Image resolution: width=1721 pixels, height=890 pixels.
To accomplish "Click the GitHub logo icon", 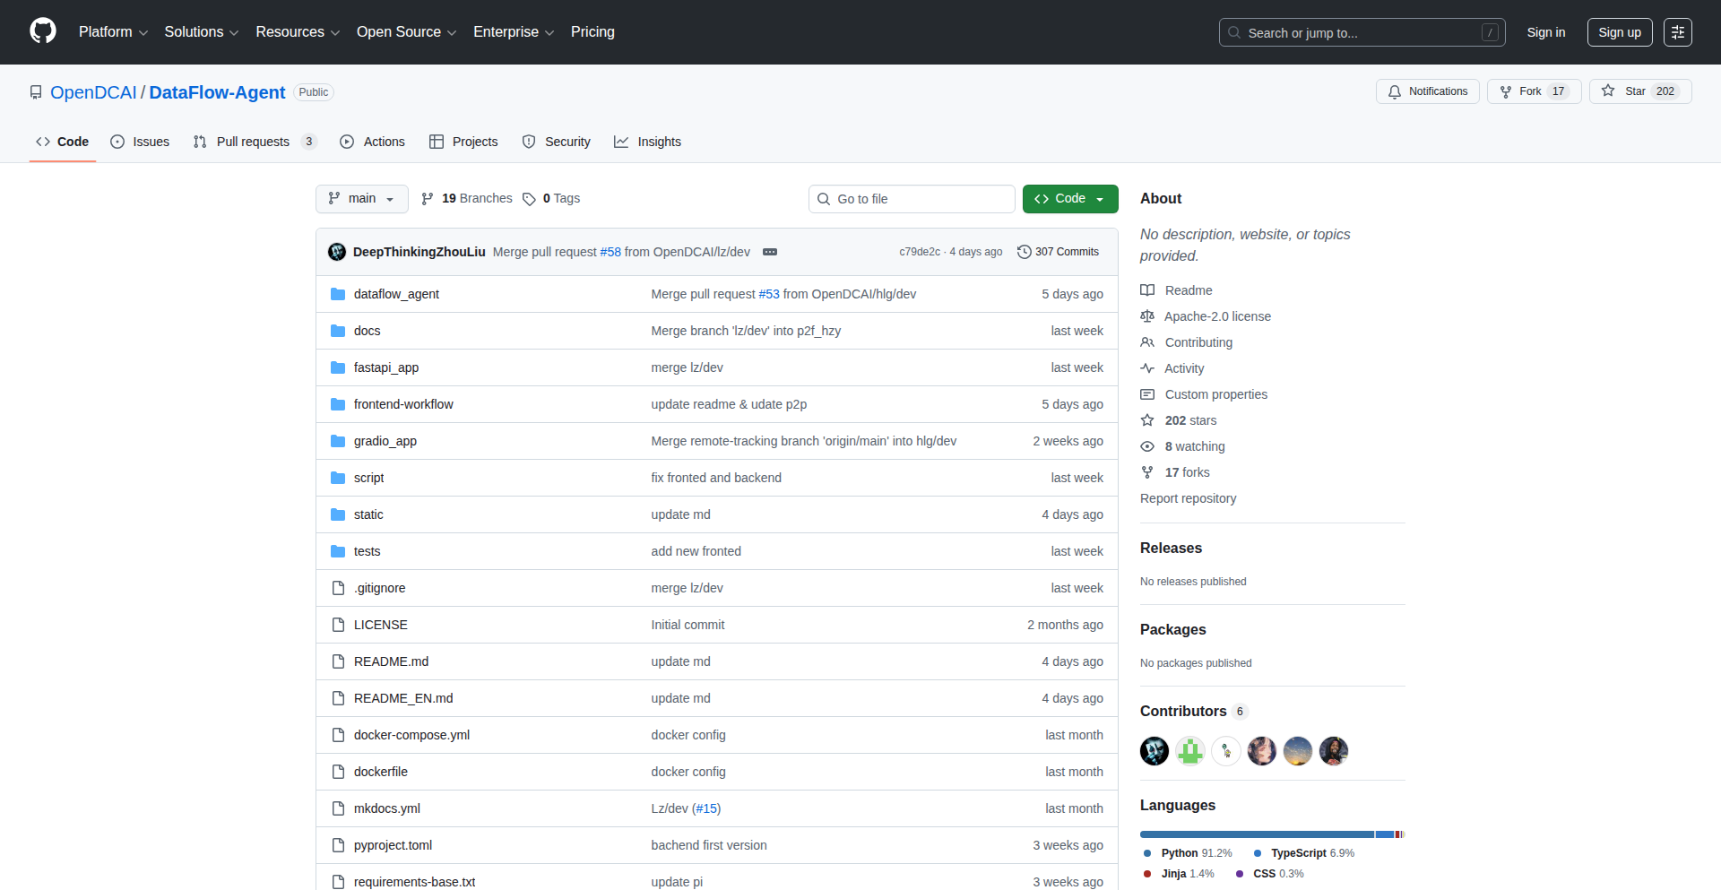I will 43,31.
